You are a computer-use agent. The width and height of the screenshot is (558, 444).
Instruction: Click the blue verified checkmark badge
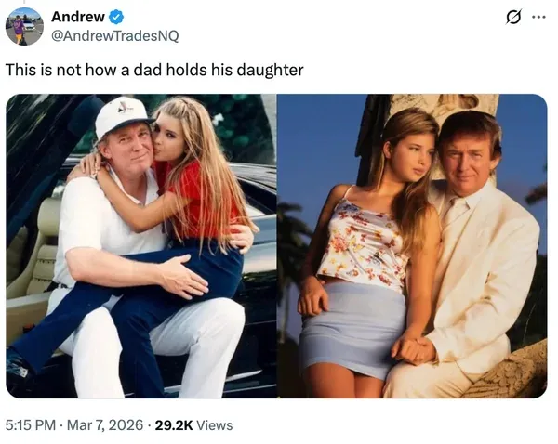click(x=116, y=17)
